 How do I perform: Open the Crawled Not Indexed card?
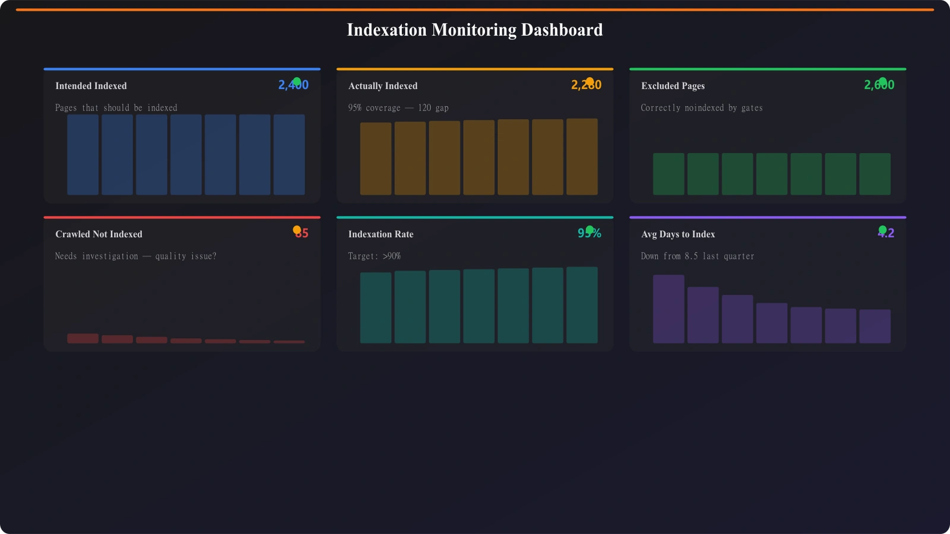pyautogui.click(x=182, y=283)
